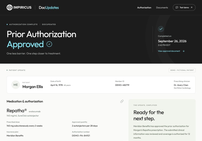Click the date of birth April 16, 1978
Screen dimensions: 202x141
click(x=56, y=85)
